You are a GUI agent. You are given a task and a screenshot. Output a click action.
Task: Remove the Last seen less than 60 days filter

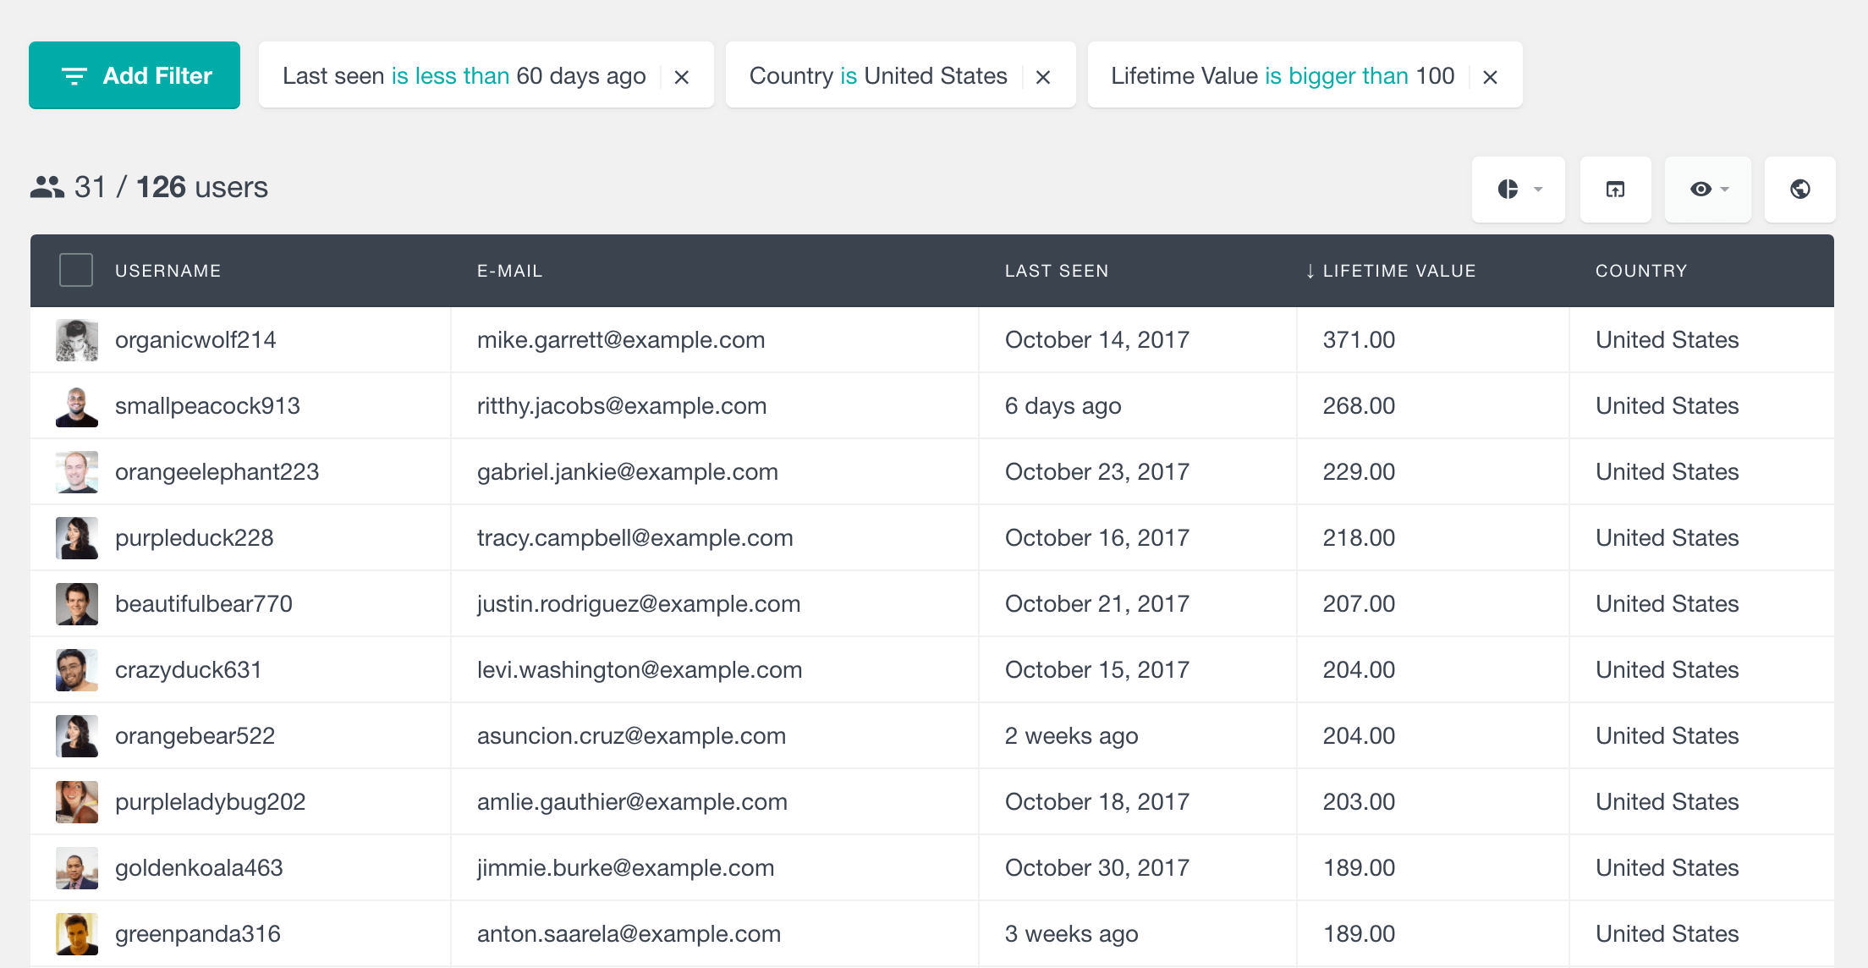pyautogui.click(x=684, y=75)
